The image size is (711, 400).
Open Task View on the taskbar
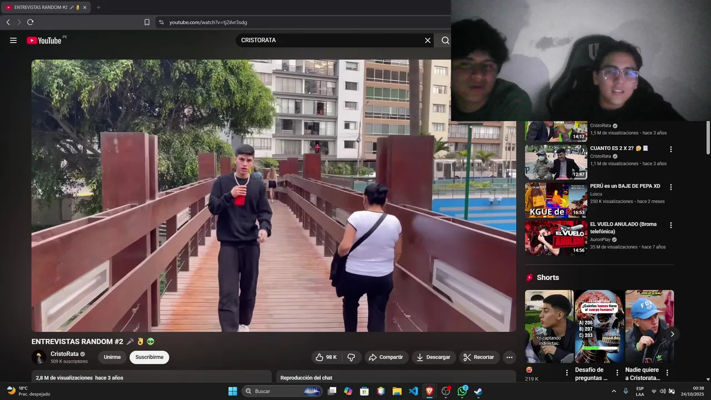click(332, 391)
